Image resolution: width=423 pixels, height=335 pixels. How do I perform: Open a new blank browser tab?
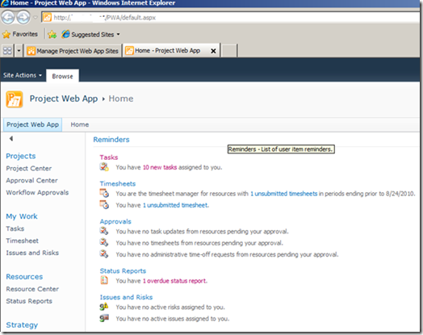tap(229, 51)
